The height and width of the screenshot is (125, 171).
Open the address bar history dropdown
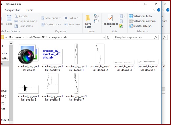point(103,38)
